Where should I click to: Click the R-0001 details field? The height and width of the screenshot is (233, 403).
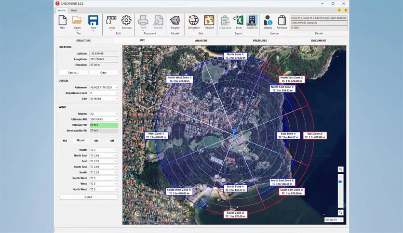[x=319, y=28]
